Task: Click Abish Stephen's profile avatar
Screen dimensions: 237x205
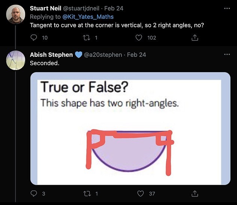Action: (x=16, y=60)
